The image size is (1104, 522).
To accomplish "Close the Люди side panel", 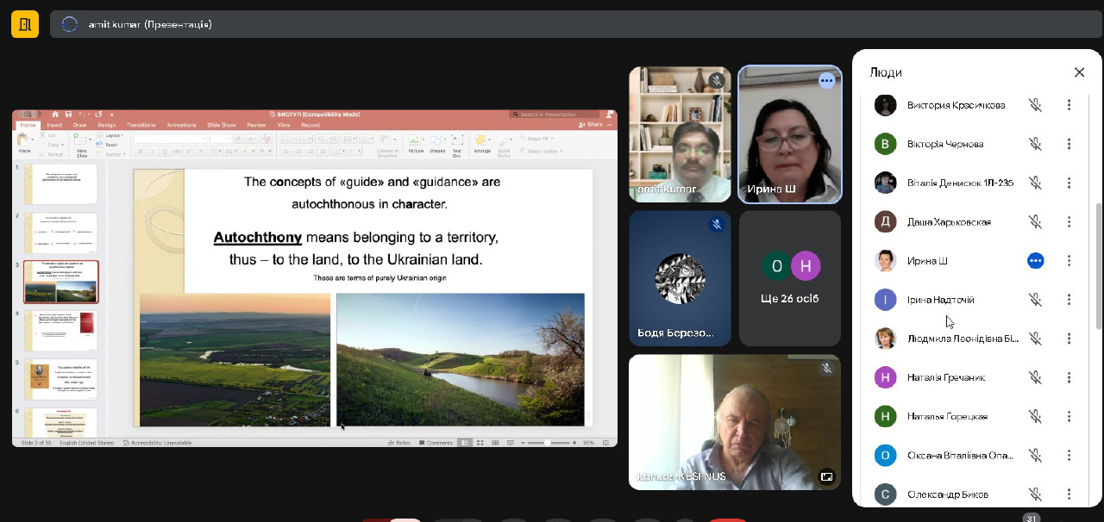I will (x=1079, y=72).
